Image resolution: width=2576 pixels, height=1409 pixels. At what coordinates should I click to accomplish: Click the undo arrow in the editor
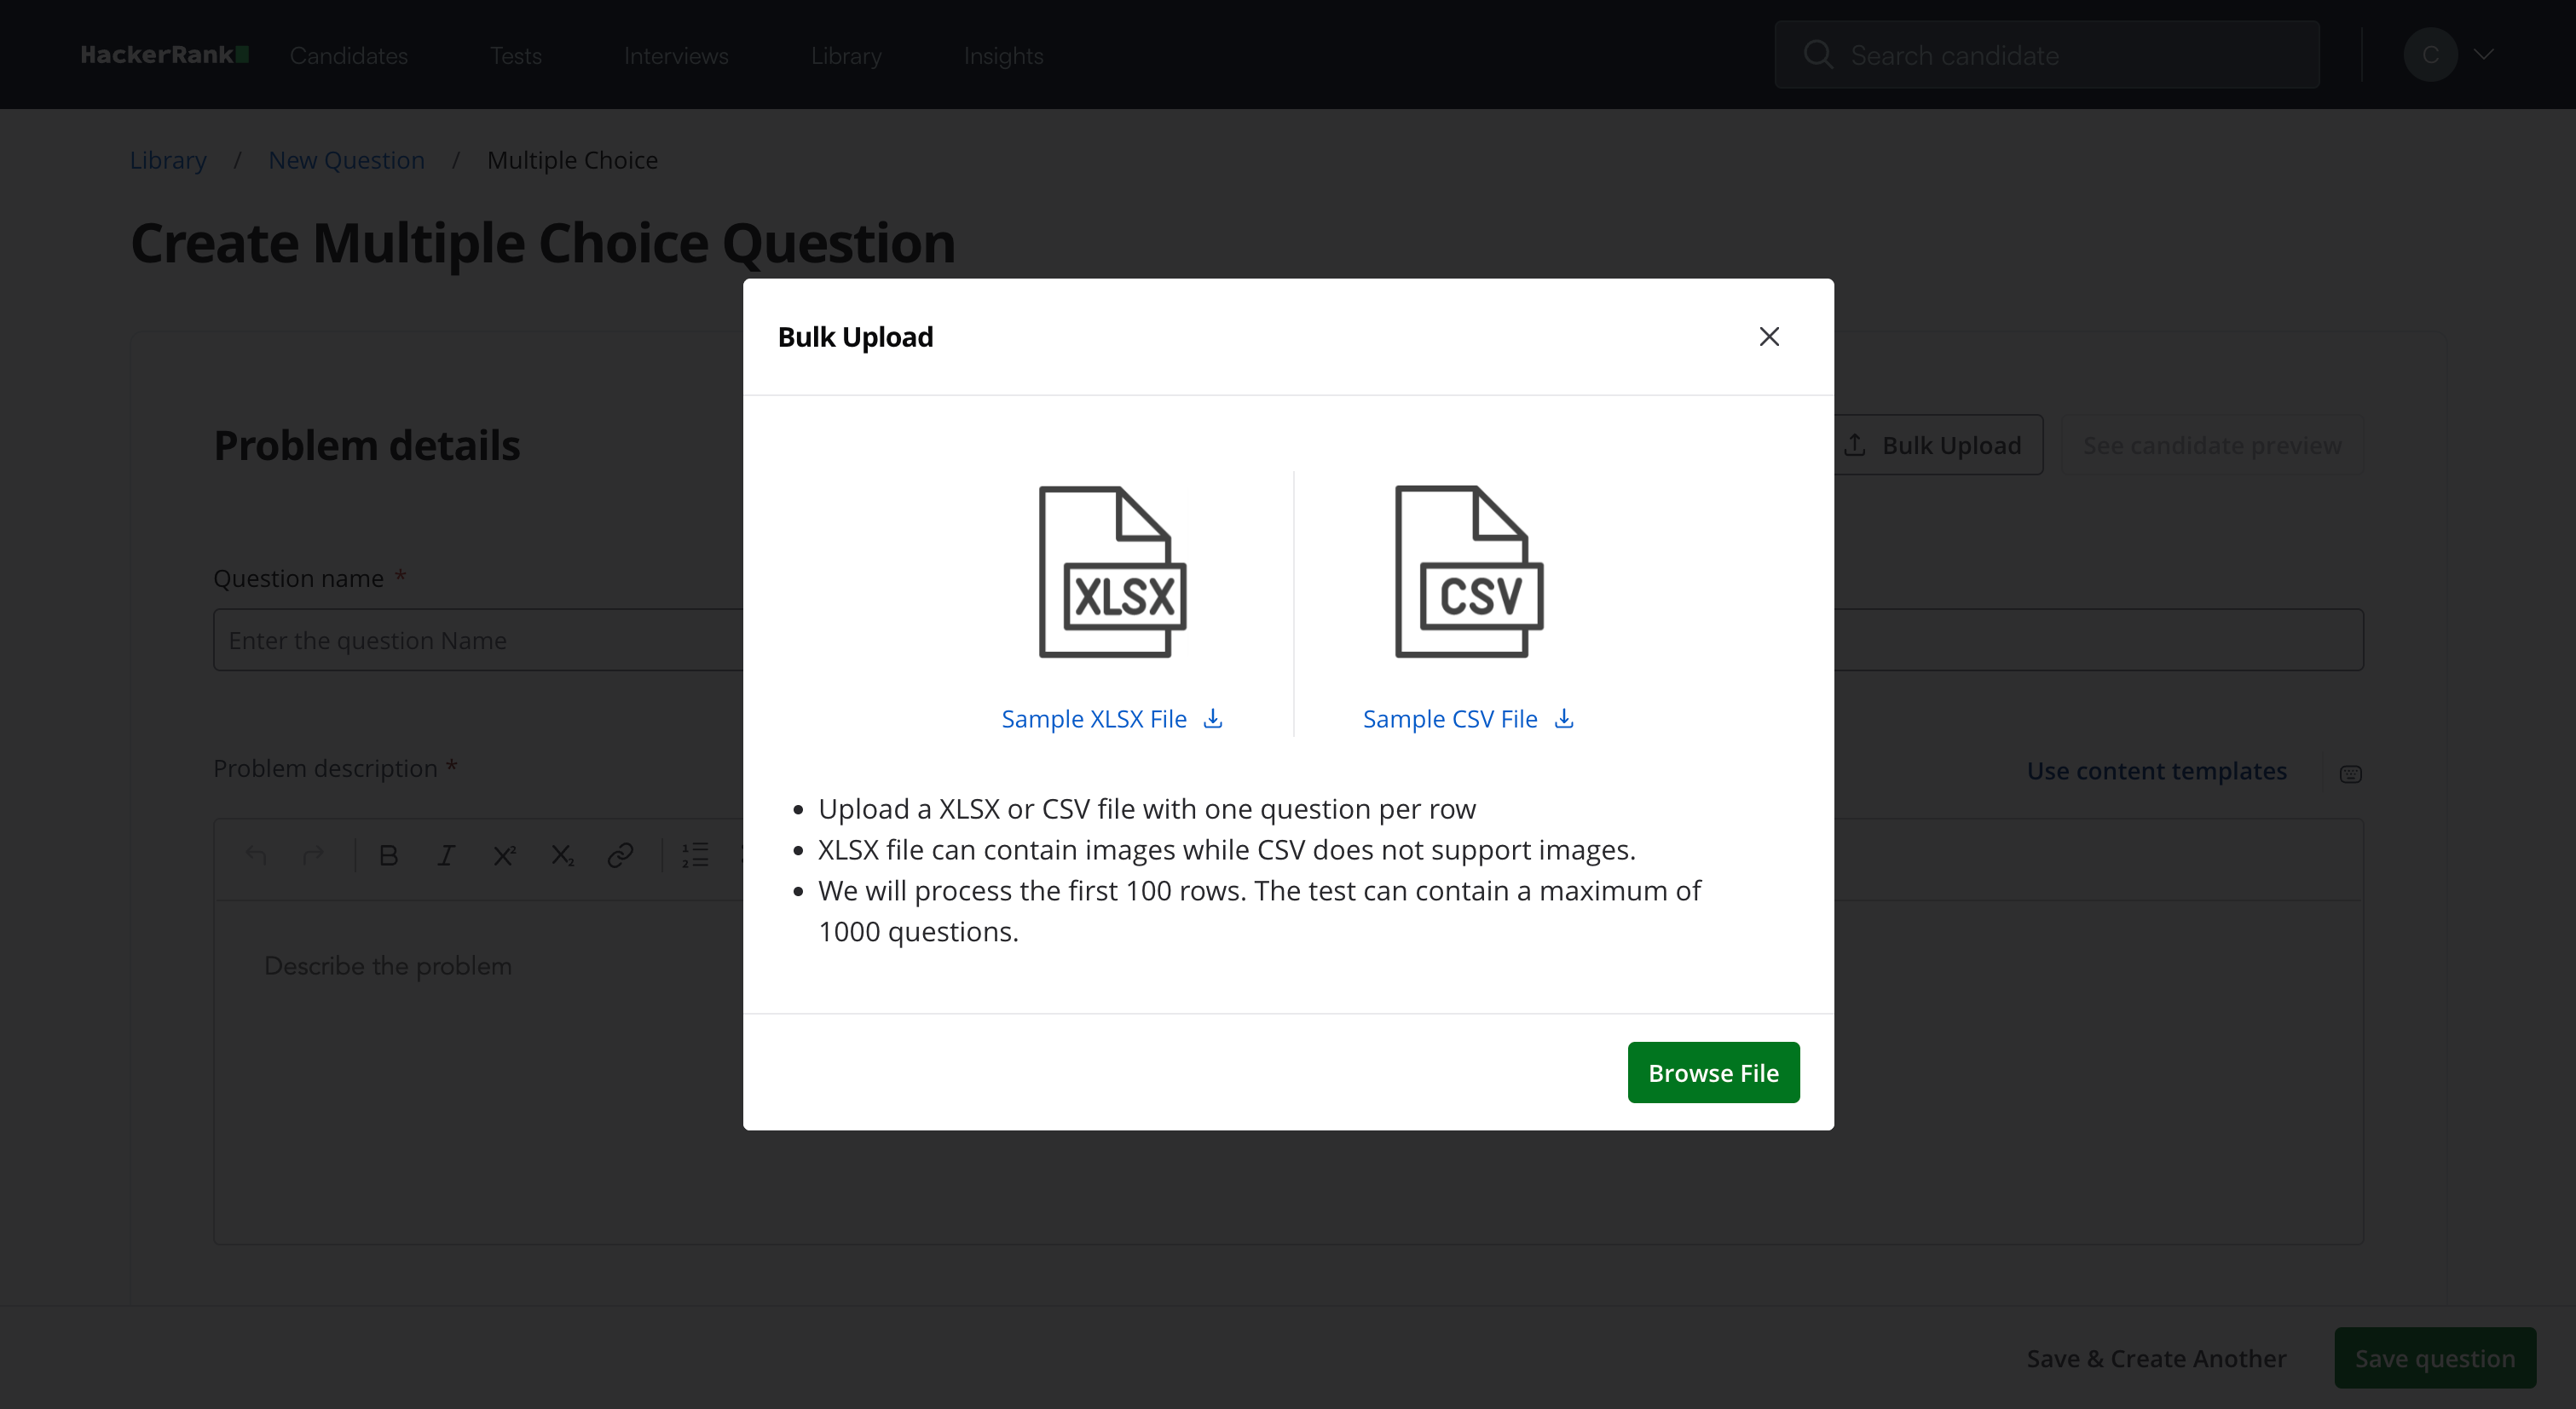coord(256,855)
